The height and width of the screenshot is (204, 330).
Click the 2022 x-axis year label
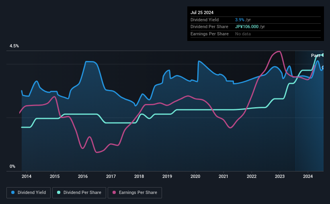click(252, 176)
